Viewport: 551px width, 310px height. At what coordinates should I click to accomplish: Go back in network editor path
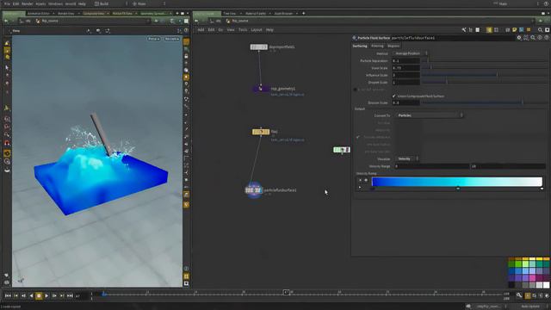coord(196,21)
